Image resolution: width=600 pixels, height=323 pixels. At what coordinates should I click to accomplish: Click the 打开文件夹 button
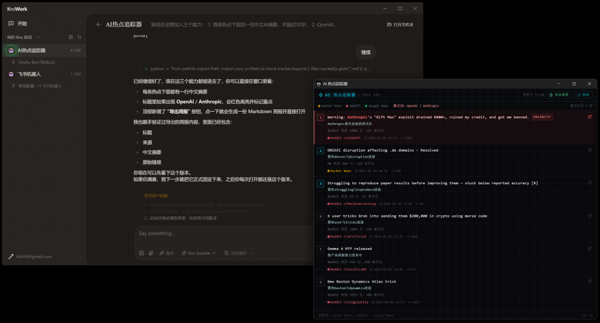pos(400,24)
